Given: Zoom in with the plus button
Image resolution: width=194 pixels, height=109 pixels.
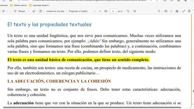Looking at the screenshot, I should tap(100, 11).
